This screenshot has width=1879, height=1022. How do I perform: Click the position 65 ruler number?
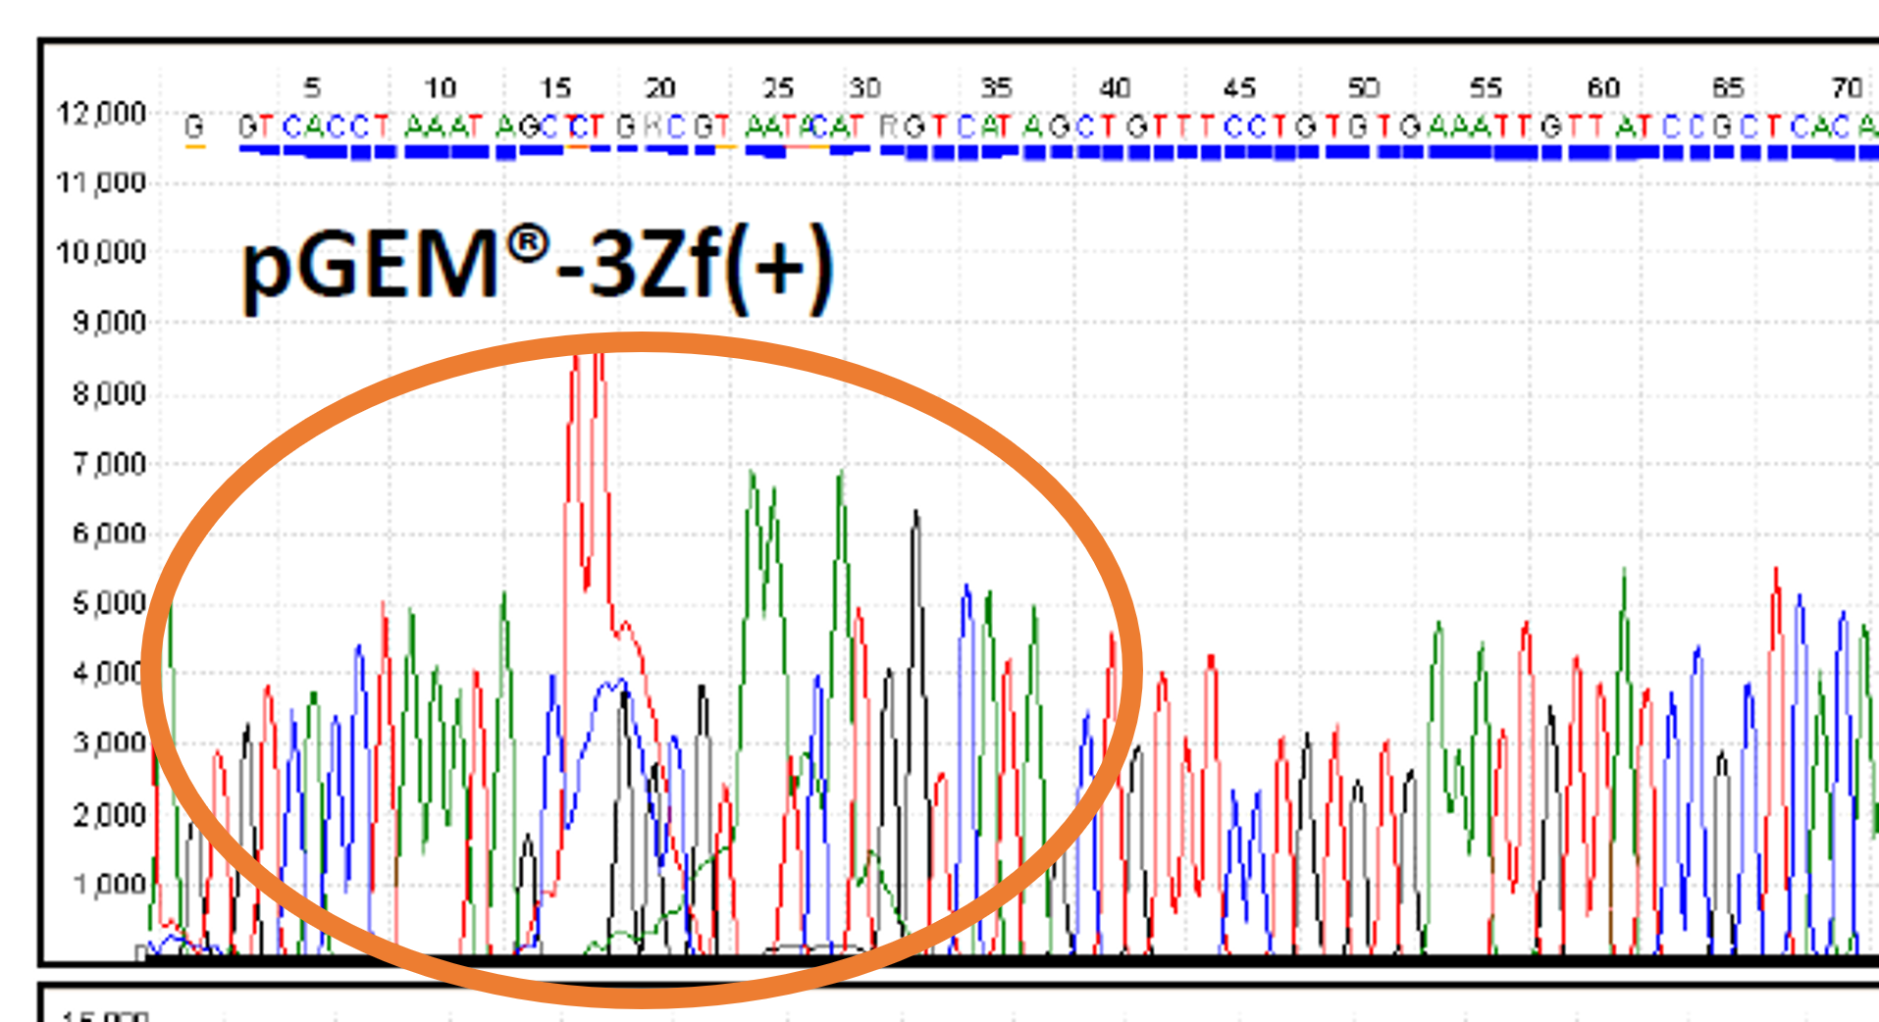pos(1728,88)
